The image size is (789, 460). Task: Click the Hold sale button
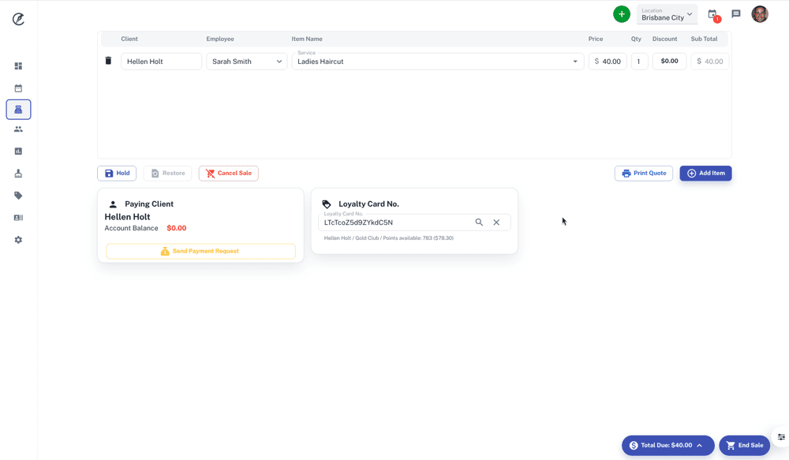[117, 174]
